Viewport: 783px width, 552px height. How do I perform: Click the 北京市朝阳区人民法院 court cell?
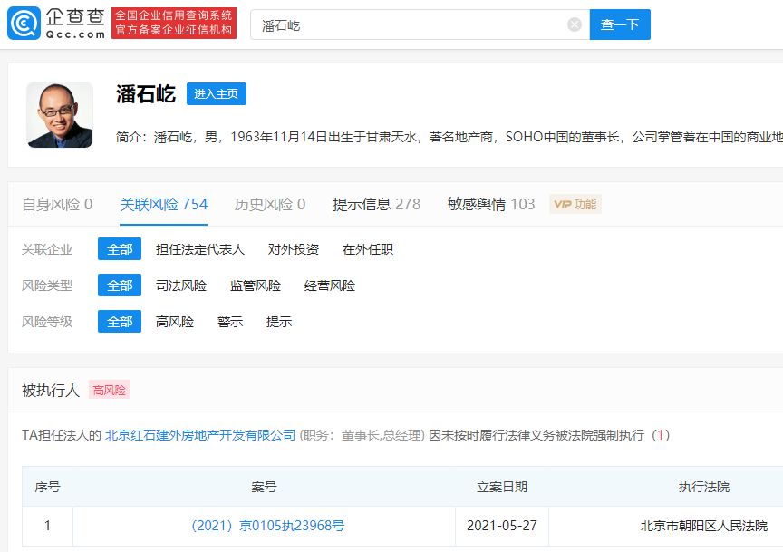(x=703, y=526)
